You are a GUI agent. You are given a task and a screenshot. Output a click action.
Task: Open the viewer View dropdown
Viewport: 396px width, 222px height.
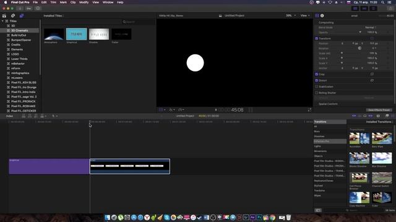click(x=305, y=15)
